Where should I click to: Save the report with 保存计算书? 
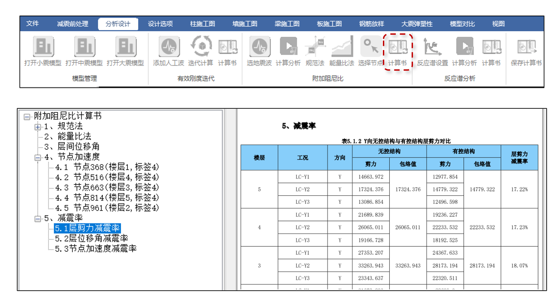tap(526, 47)
